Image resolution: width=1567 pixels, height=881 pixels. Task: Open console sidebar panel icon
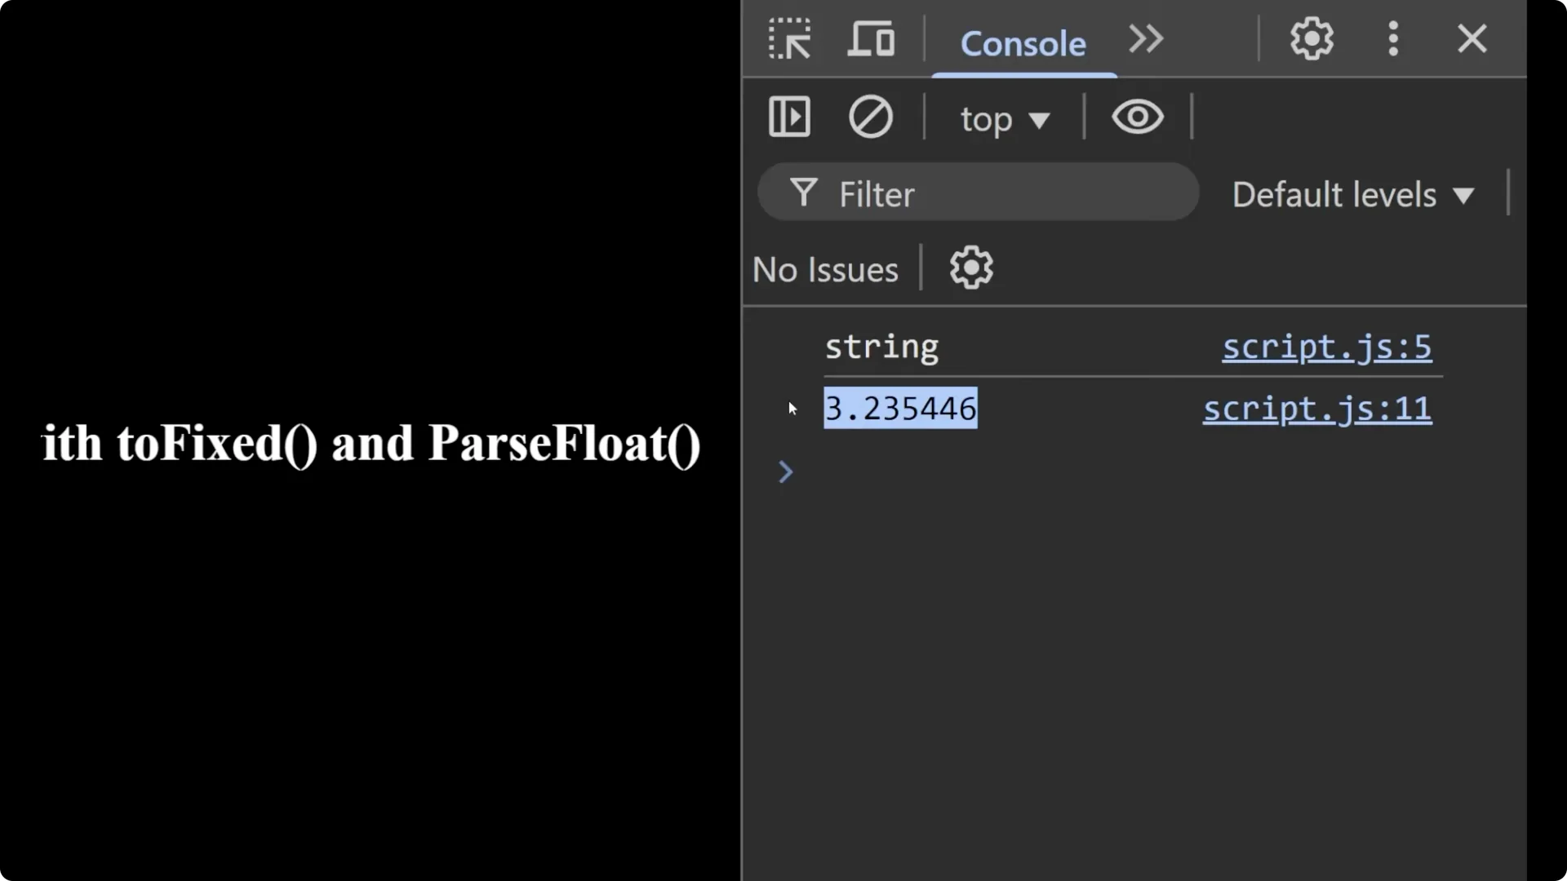(x=788, y=117)
